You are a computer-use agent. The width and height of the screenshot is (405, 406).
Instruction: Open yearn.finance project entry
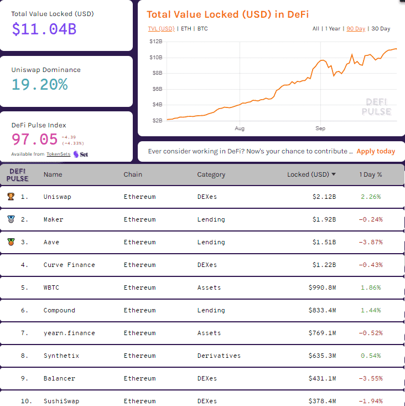point(69,333)
